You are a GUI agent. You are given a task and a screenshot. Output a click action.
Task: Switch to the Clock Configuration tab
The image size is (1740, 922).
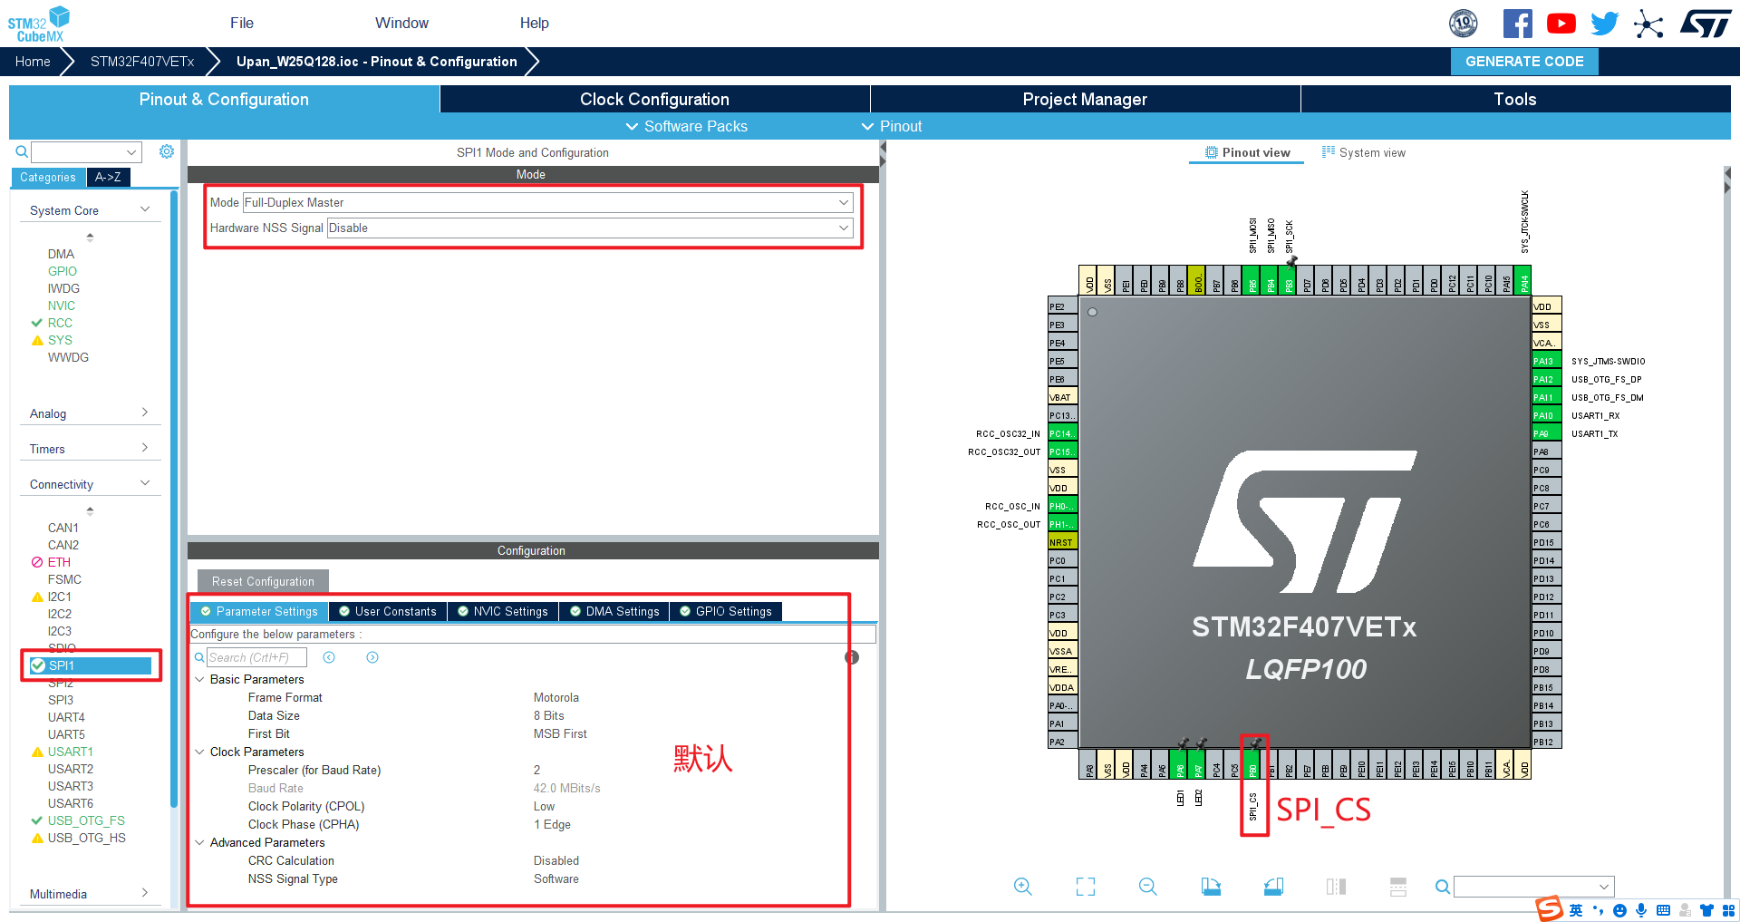click(x=654, y=99)
